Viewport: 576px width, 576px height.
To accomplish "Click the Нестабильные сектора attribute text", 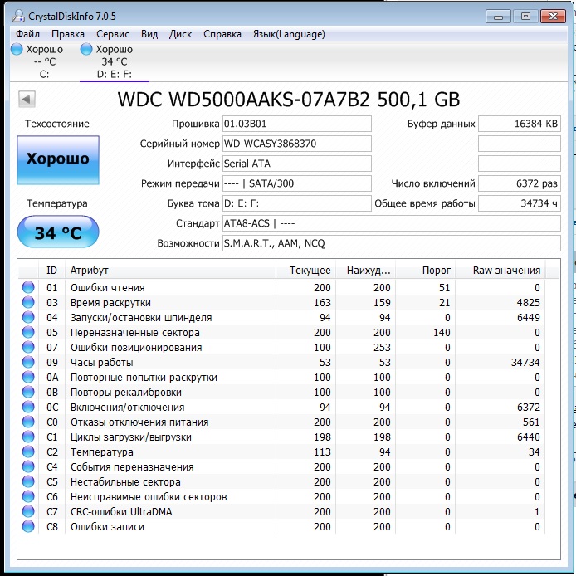I will pos(125,482).
